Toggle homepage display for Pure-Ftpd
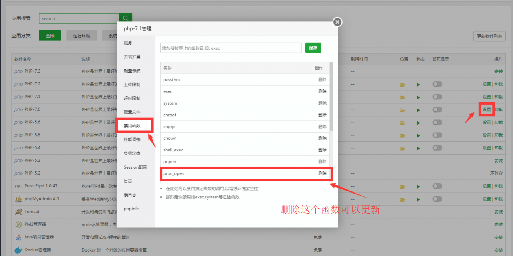 pos(437,186)
